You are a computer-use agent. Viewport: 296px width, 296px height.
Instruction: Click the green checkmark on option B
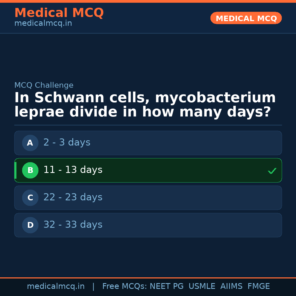click(272, 171)
